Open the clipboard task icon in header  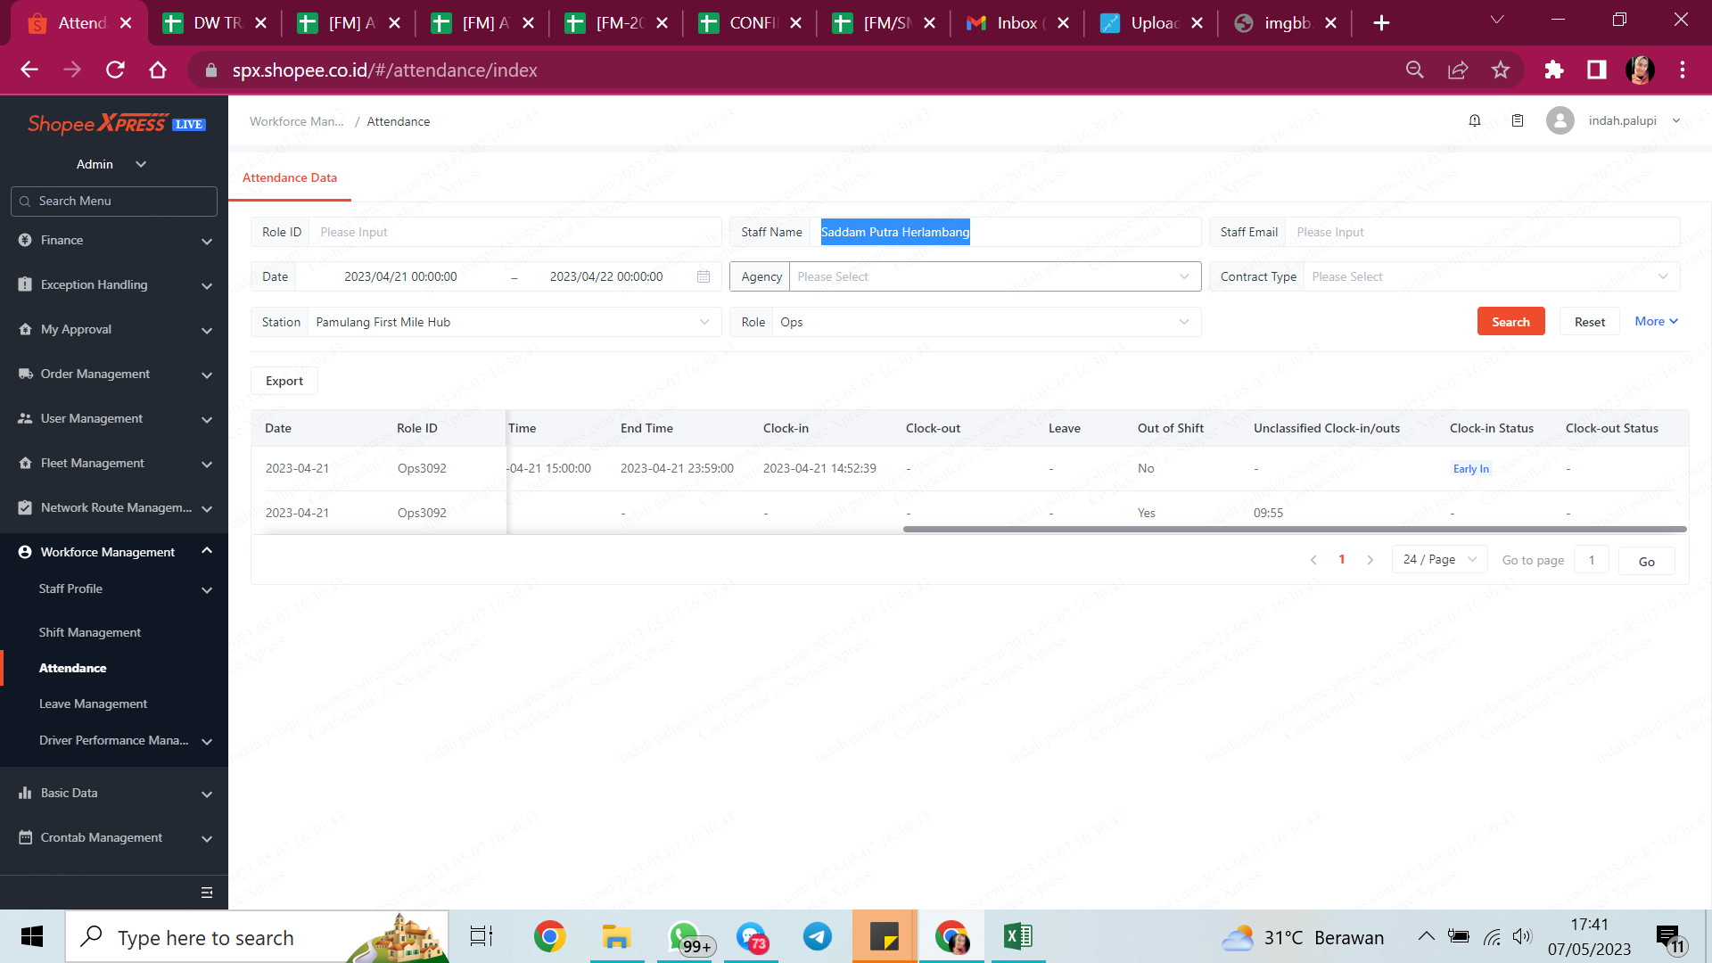[1518, 120]
